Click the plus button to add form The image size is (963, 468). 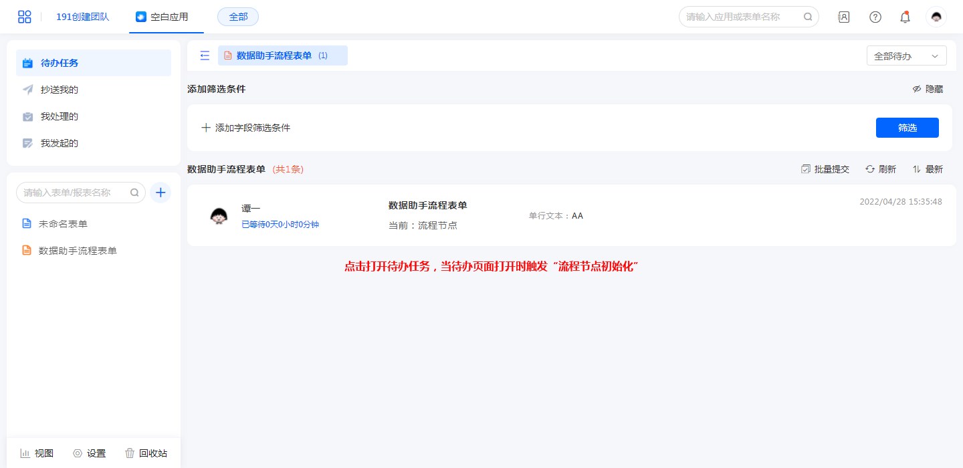(x=160, y=193)
